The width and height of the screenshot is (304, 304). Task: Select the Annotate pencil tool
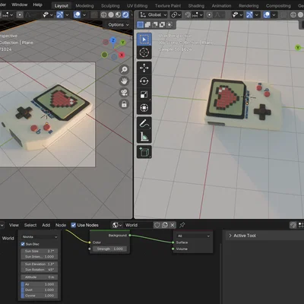pyautogui.click(x=144, y=123)
